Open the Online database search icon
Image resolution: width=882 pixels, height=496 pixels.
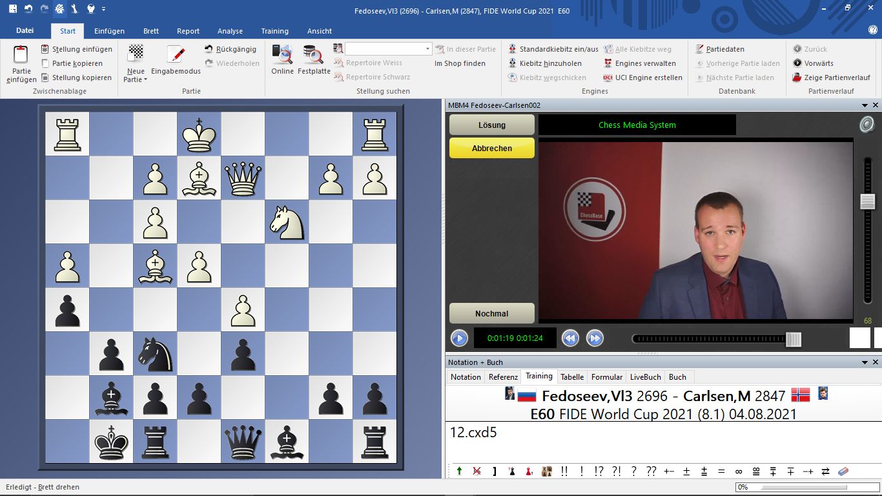point(282,54)
